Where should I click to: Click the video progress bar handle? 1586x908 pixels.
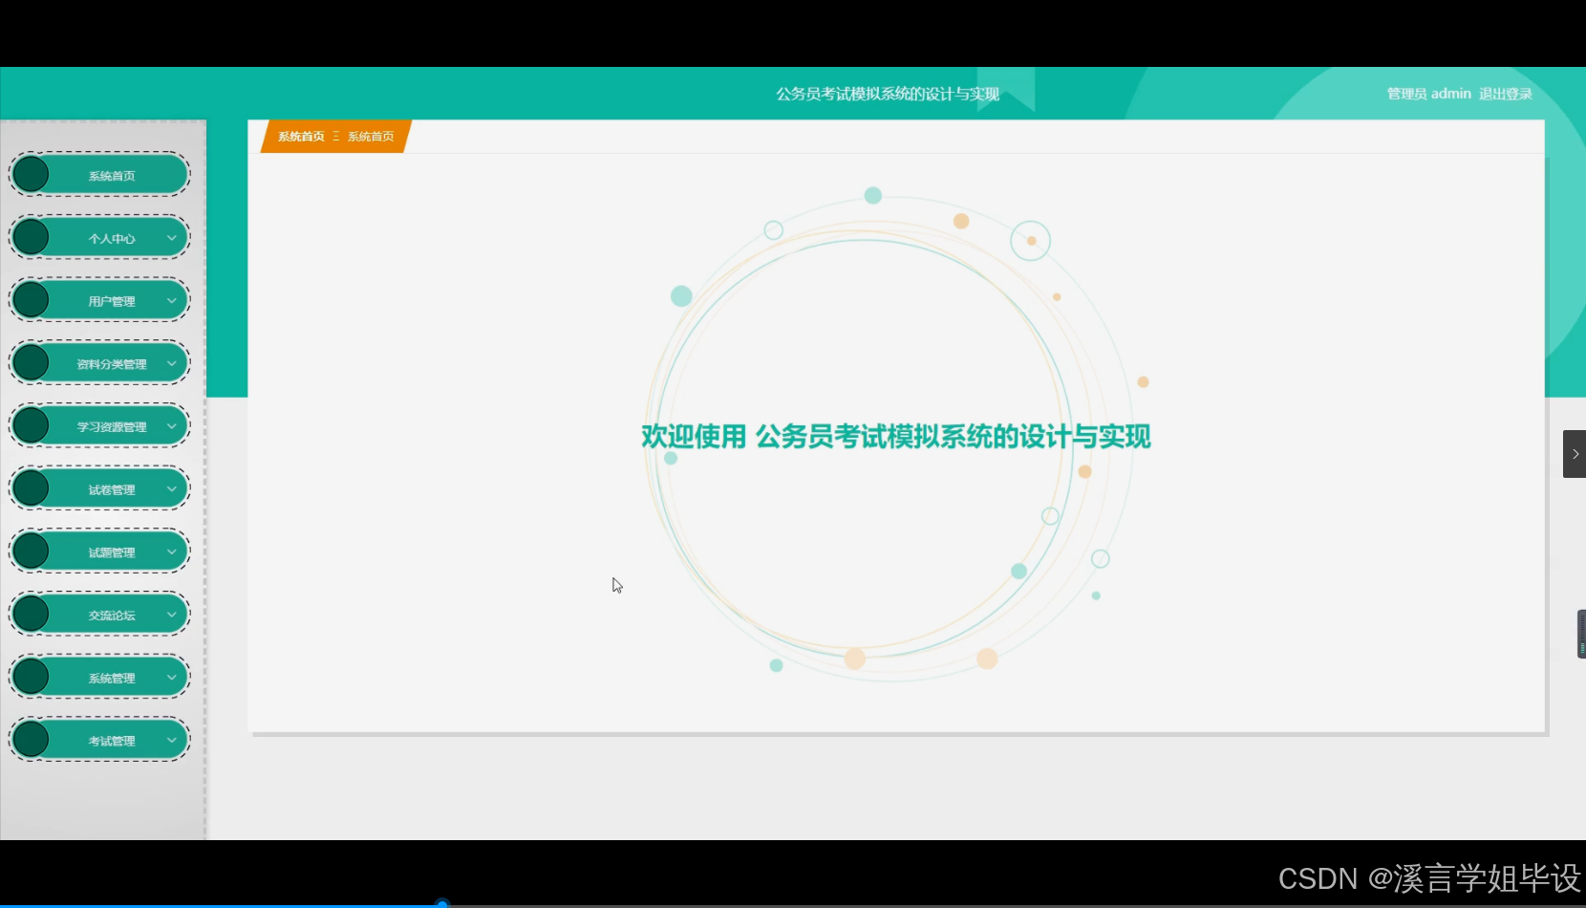click(442, 903)
